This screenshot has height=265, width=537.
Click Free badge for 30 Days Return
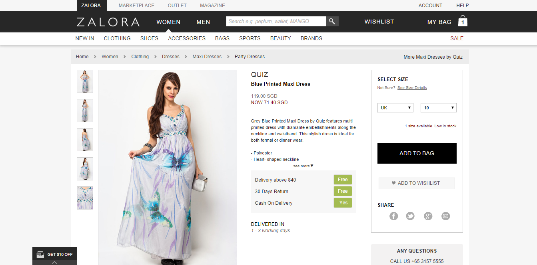pyautogui.click(x=343, y=191)
